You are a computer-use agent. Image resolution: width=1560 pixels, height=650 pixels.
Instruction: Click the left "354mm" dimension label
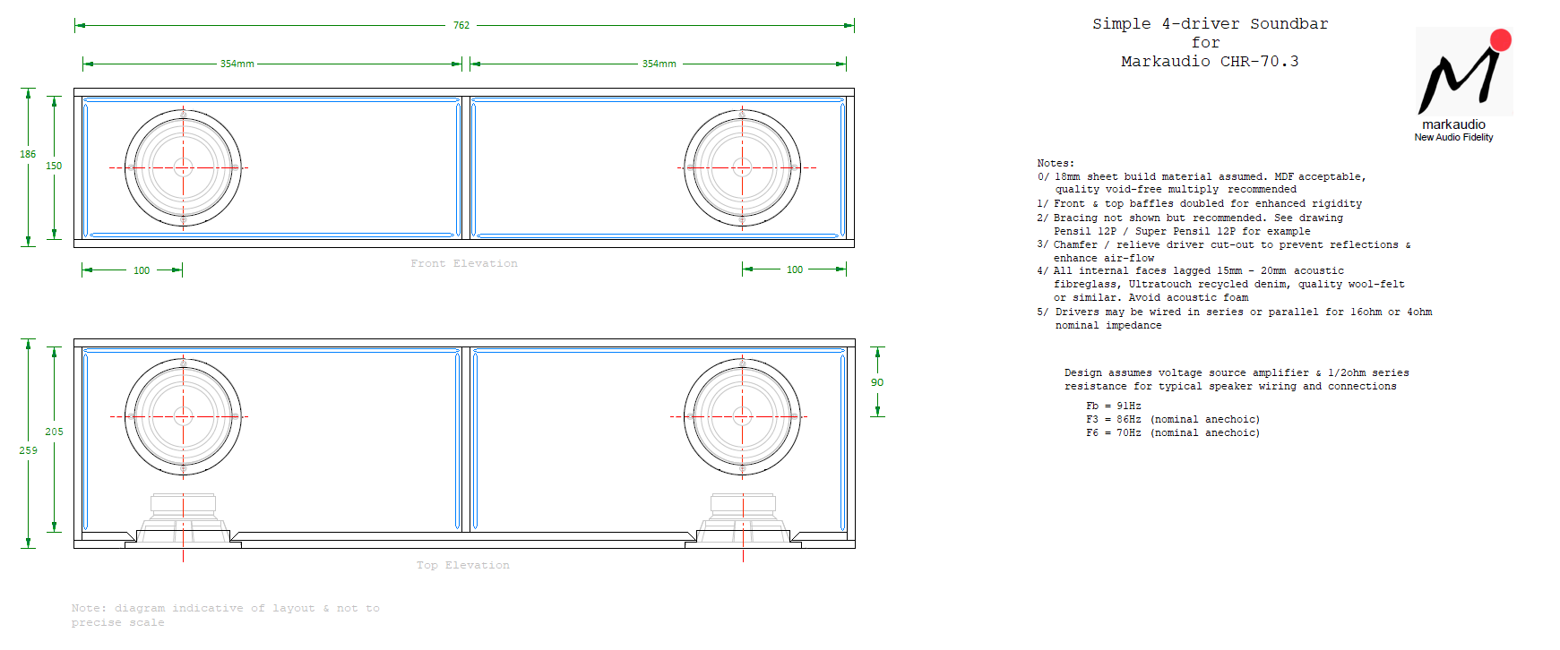point(237,64)
